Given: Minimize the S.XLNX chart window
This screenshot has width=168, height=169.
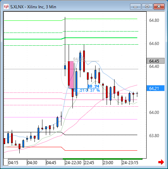Looking at the screenshot, I should click(136, 7).
